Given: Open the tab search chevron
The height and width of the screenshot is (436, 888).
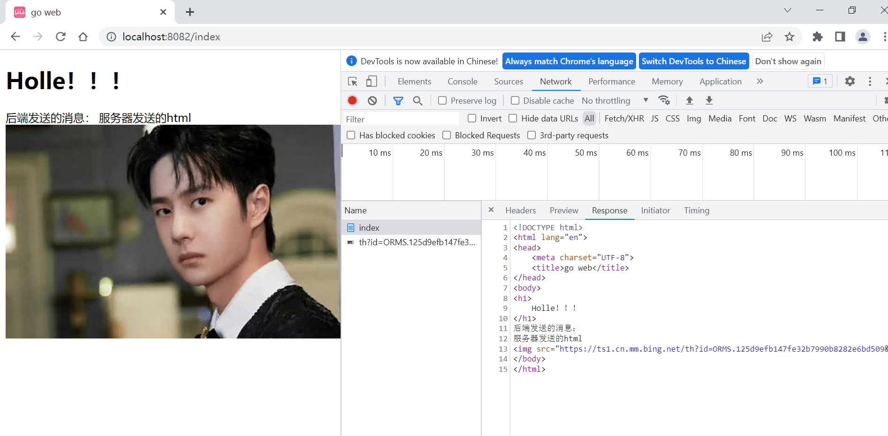Looking at the screenshot, I should (x=788, y=10).
